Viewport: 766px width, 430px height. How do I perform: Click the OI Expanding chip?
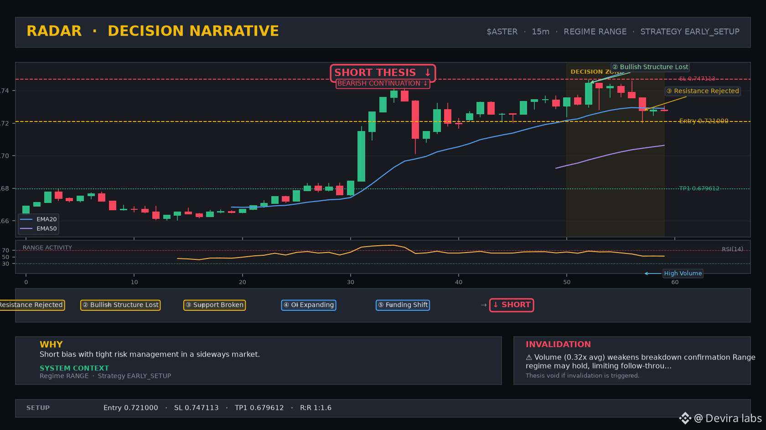tap(309, 305)
